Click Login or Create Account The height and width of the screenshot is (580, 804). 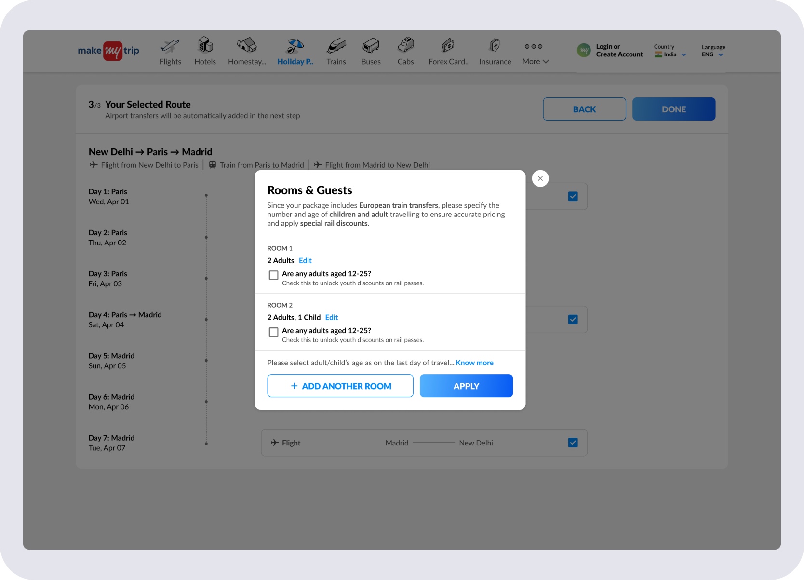click(x=619, y=51)
